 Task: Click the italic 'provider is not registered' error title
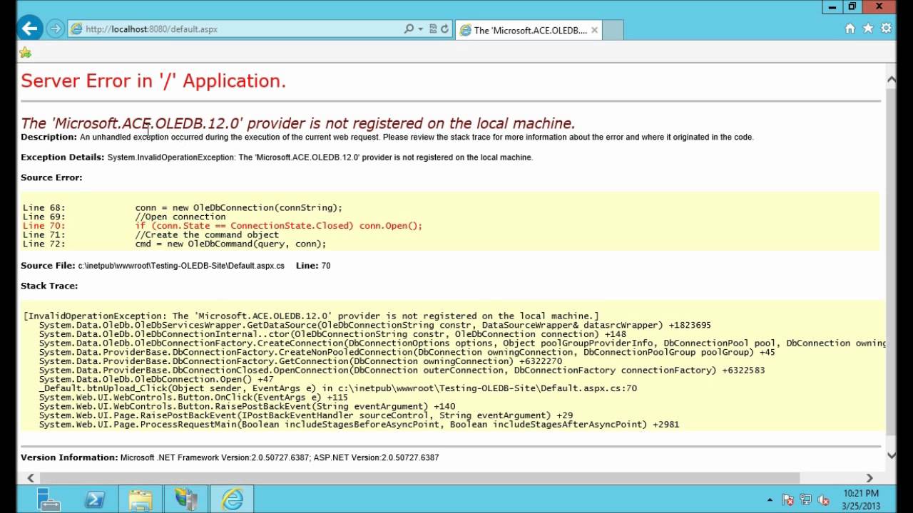(x=298, y=123)
